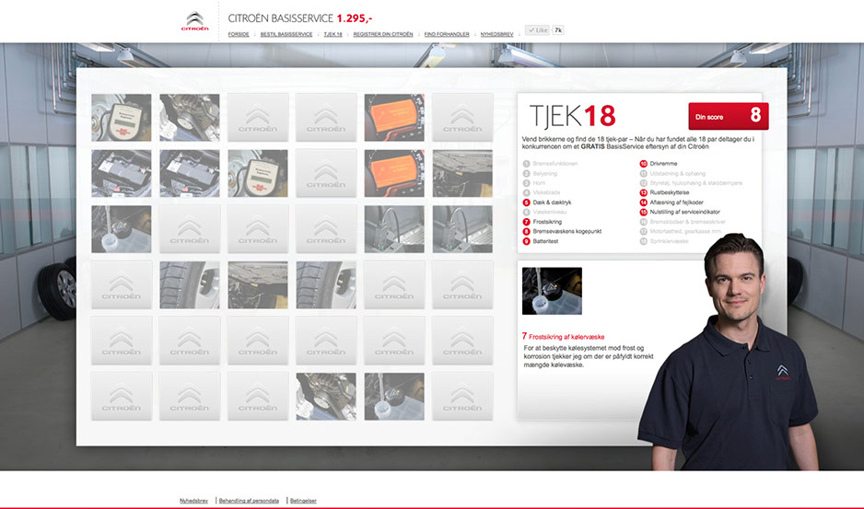Select engine belt card in bottom row
This screenshot has height=509, width=864.
click(x=326, y=396)
